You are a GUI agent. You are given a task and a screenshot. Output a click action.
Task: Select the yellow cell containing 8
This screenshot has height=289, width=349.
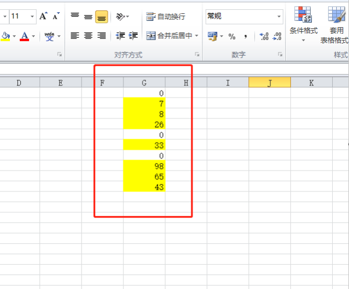pyautogui.click(x=144, y=114)
